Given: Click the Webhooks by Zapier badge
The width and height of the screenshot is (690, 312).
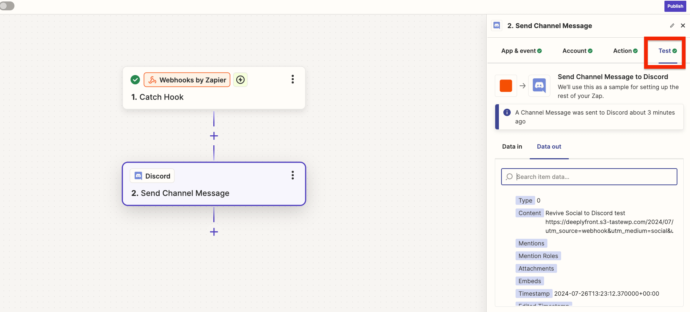Looking at the screenshot, I should coord(187,80).
